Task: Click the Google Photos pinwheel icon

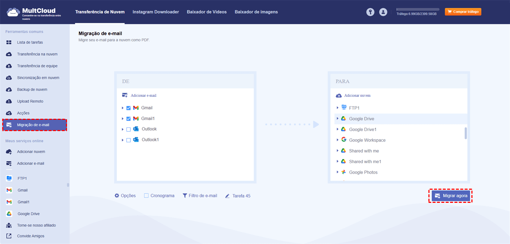Action: coord(344,172)
